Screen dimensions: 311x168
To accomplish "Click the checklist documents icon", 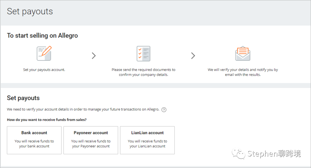I will tap(143, 54).
